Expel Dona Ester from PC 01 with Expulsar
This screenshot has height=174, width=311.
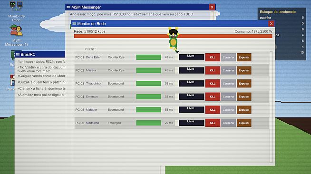click(244, 57)
